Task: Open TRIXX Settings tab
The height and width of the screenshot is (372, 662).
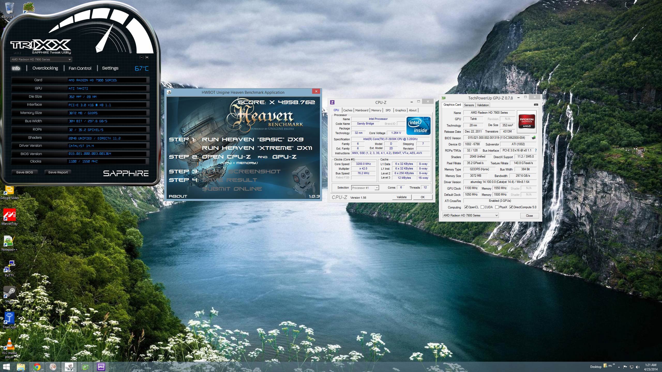Action: 110,68
